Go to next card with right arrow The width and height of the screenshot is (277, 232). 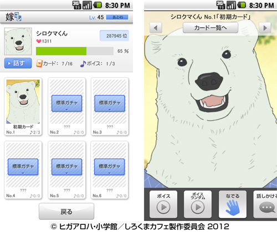coord(265,28)
